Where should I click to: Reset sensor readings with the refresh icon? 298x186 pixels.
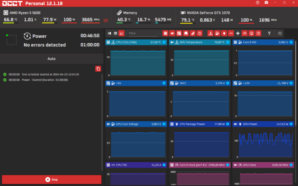coord(279,33)
